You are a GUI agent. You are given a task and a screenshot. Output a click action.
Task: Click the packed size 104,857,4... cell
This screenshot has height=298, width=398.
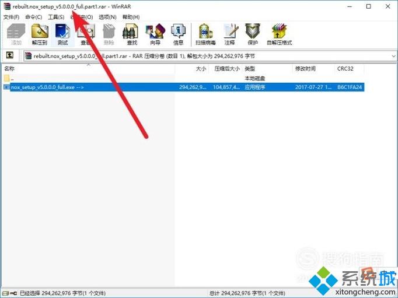pyautogui.click(x=226, y=87)
